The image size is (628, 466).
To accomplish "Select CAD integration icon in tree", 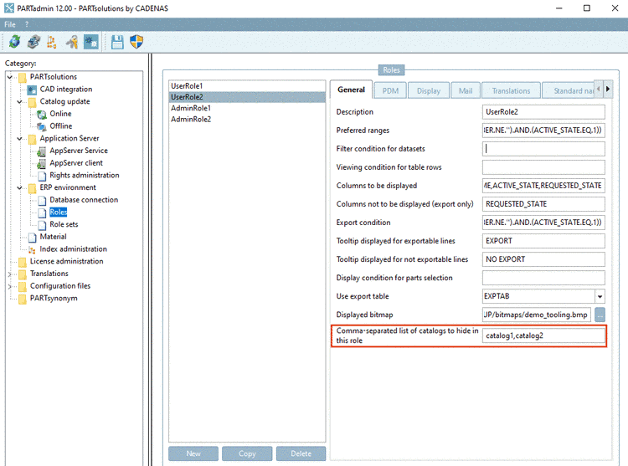I will click(32, 90).
